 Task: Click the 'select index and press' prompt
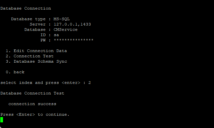coord(30,83)
